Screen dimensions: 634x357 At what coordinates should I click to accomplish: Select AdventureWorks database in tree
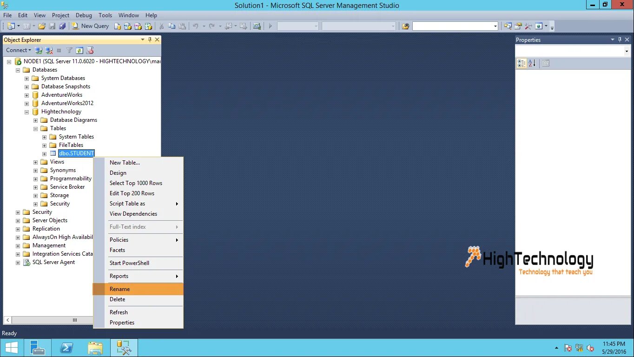(62, 95)
